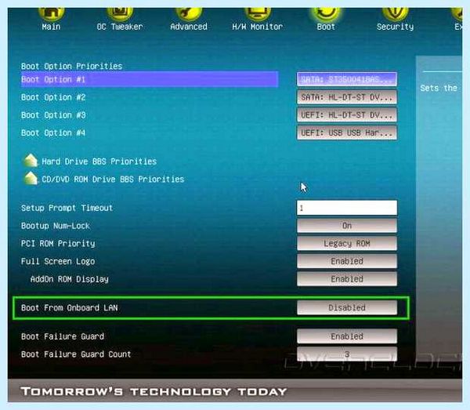470x410 pixels.
Task: Open the Security menu label
Action: pyautogui.click(x=395, y=27)
